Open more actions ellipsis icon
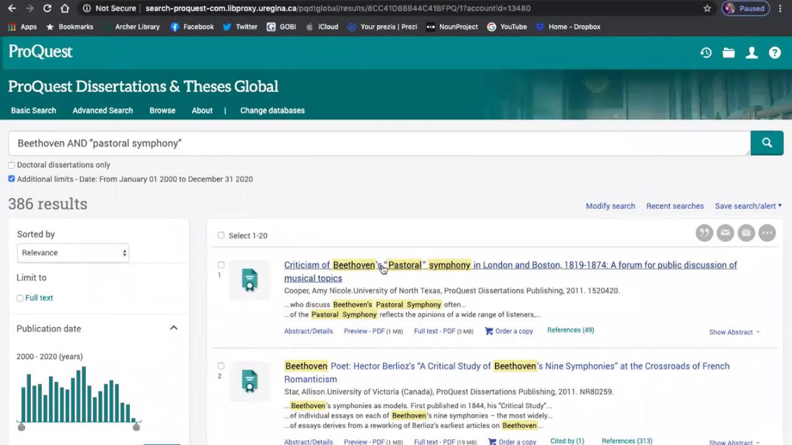This screenshot has height=445, width=792. [767, 233]
